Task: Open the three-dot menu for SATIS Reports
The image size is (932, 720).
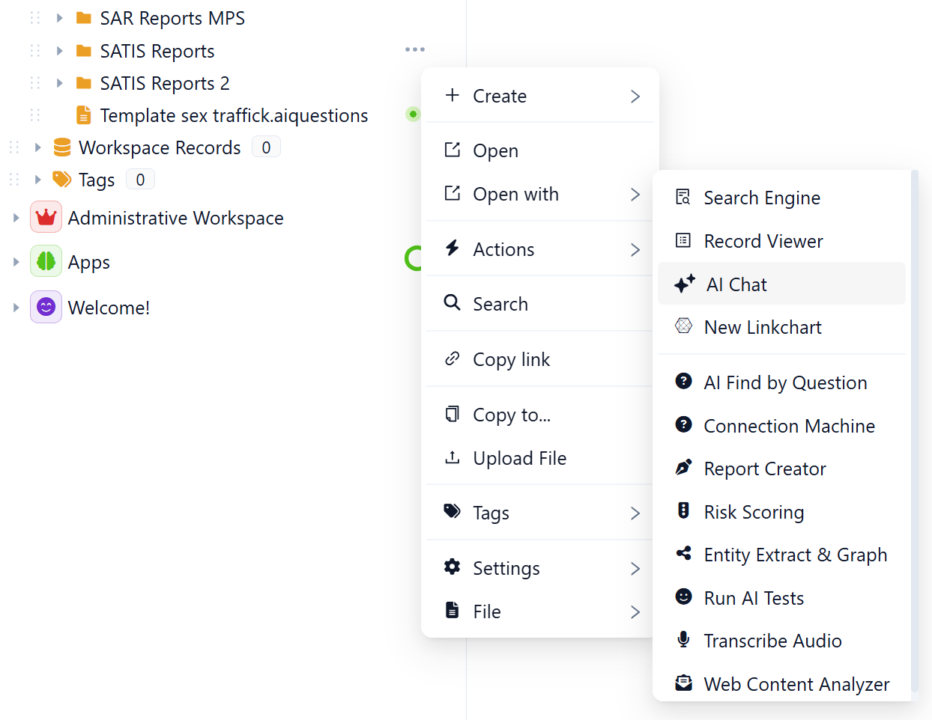Action: tap(414, 49)
